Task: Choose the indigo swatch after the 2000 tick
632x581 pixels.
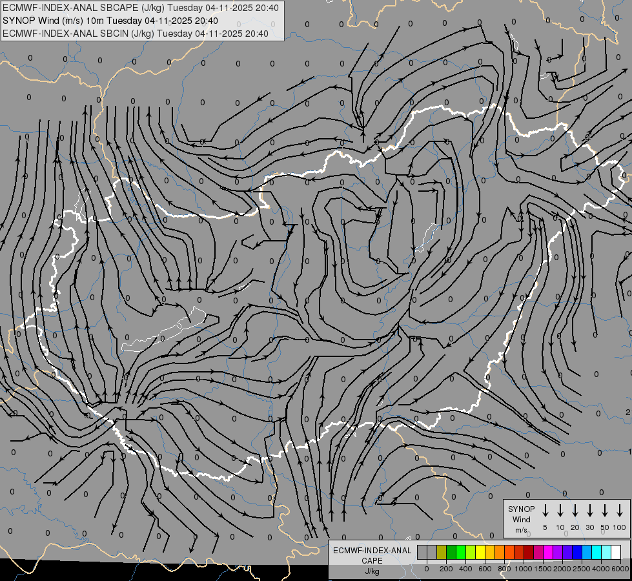Action: tap(567, 552)
